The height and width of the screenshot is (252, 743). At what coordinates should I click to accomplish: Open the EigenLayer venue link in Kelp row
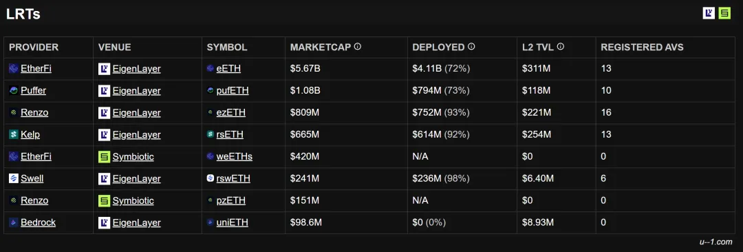pyautogui.click(x=136, y=134)
